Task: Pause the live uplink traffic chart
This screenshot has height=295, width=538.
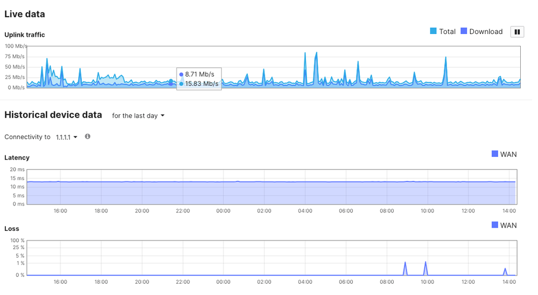Action: coord(516,32)
